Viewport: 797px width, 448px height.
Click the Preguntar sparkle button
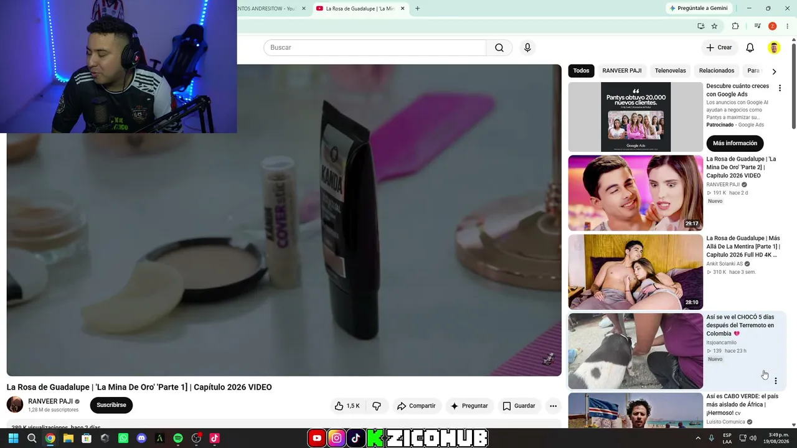(x=469, y=406)
